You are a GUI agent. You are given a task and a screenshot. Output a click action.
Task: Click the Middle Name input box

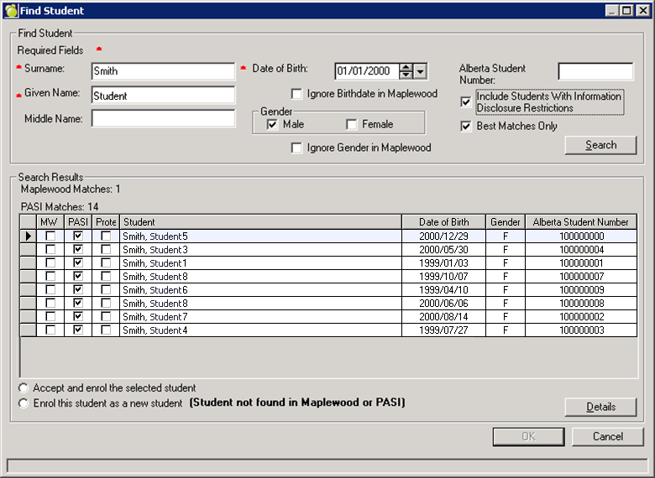[163, 119]
